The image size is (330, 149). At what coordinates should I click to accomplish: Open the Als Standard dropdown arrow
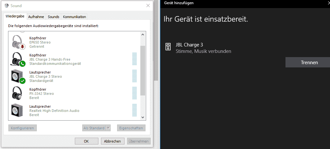pos(108,128)
